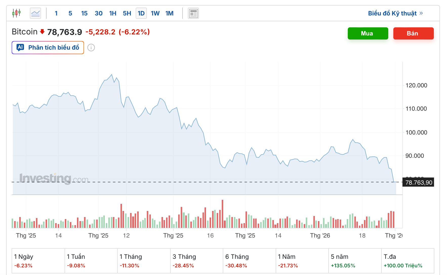Select the 1D timeframe
The image size is (447, 275).
141,13
